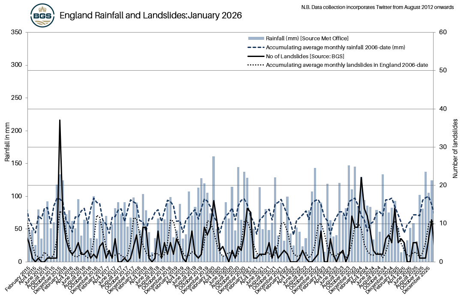464x305 pixels.
Task: Click the dotted line legend marker
Action: (256, 65)
